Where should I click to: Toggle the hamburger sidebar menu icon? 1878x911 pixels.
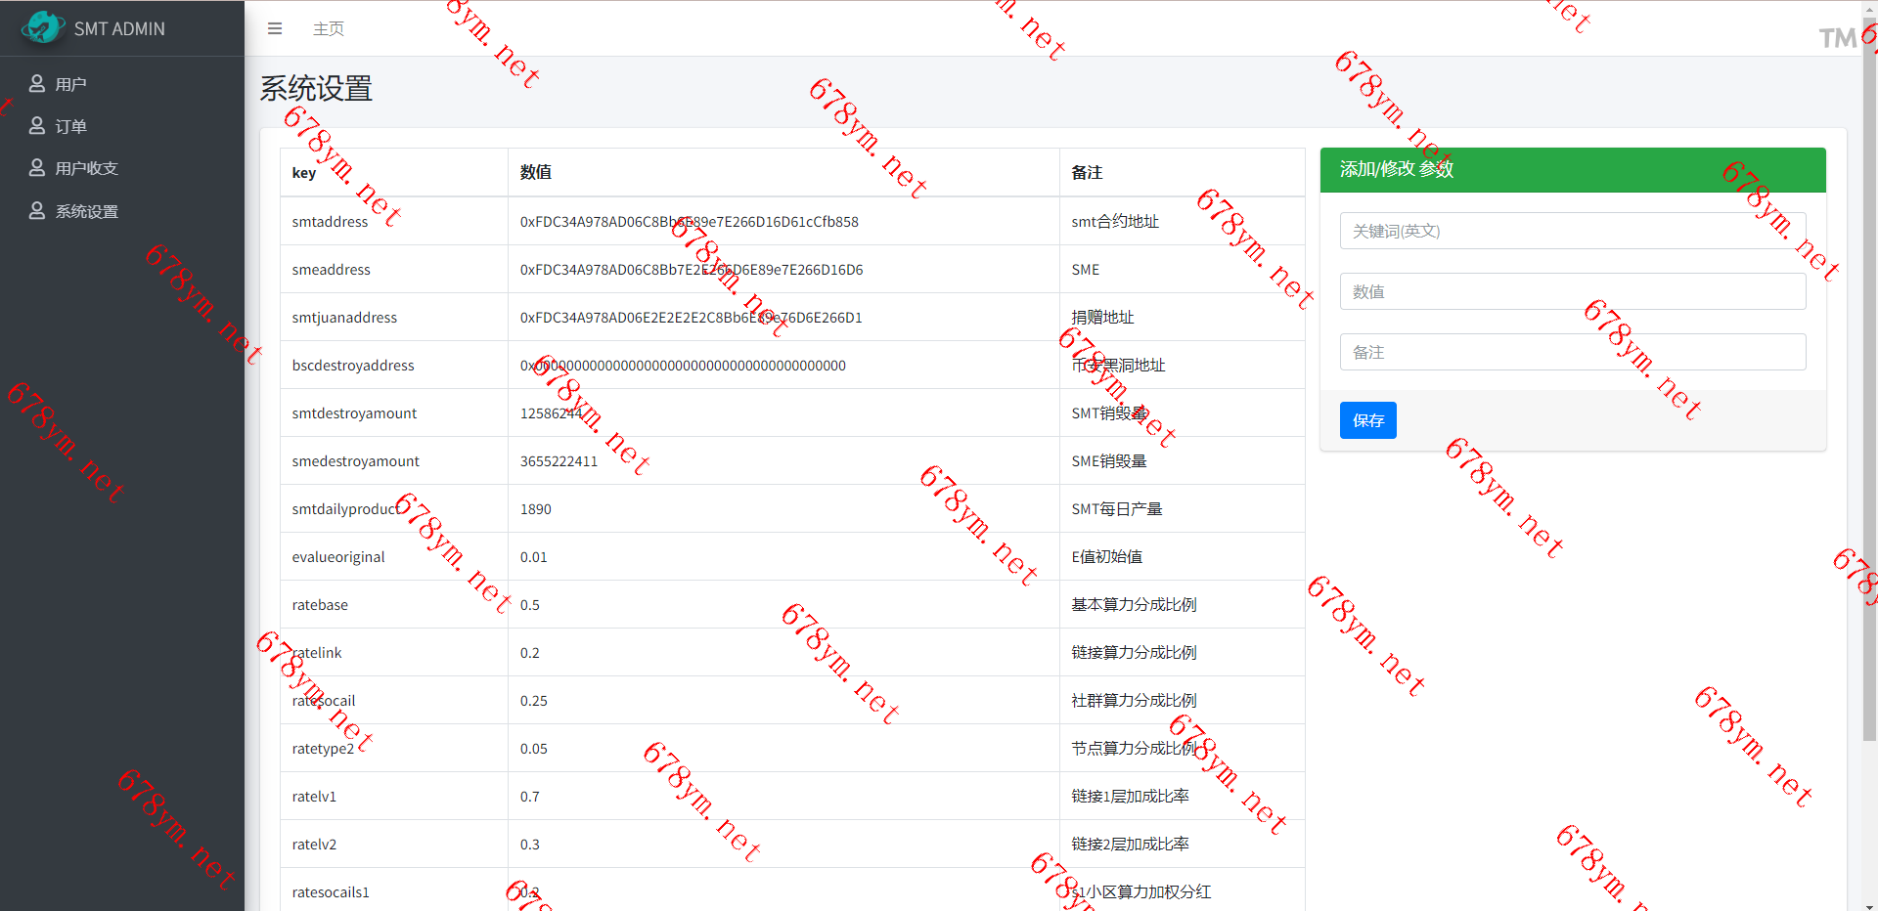[275, 29]
